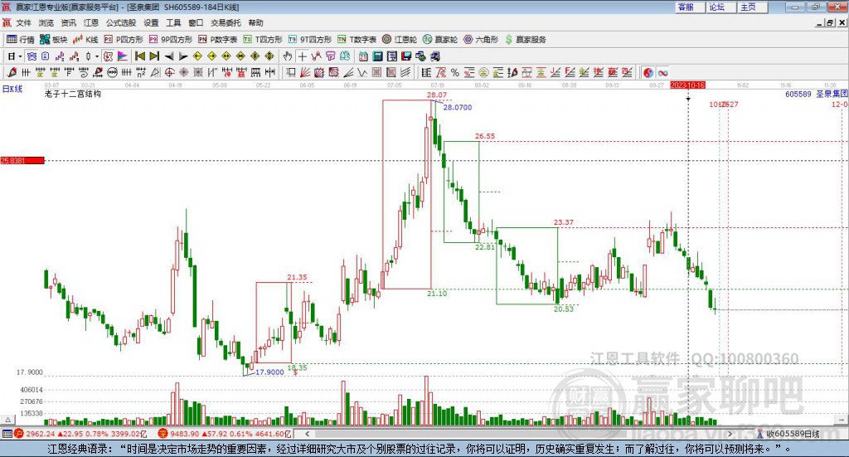
Task: Step chart right with black right arrow
Action: [x=183, y=56]
